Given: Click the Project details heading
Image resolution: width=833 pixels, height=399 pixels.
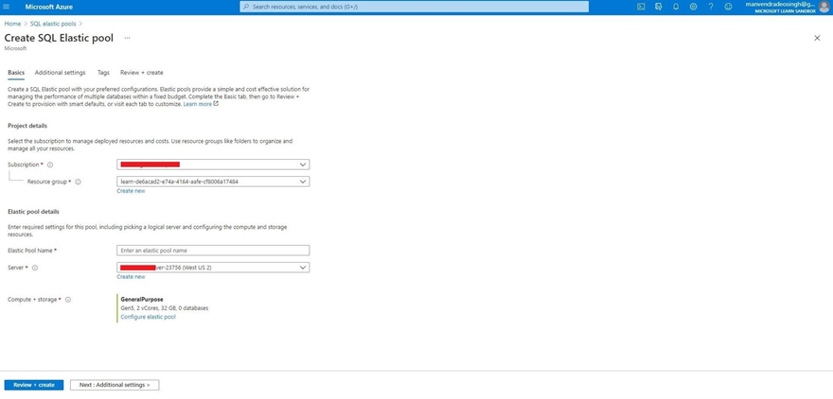Looking at the screenshot, I should coord(27,127).
